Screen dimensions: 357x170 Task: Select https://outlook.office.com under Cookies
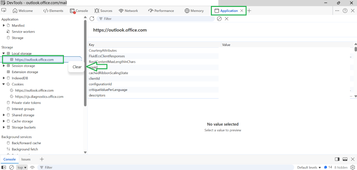(x=35, y=90)
